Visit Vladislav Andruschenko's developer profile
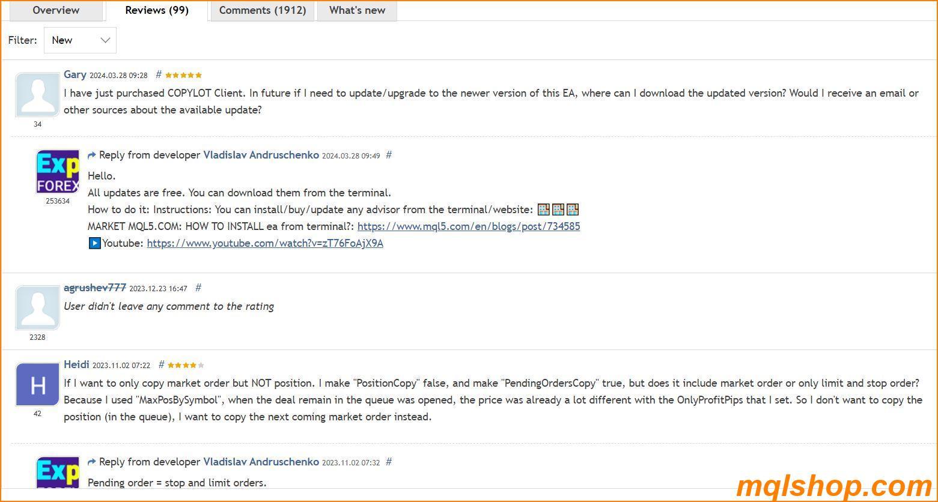Image resolution: width=938 pixels, height=502 pixels. pyautogui.click(x=261, y=155)
